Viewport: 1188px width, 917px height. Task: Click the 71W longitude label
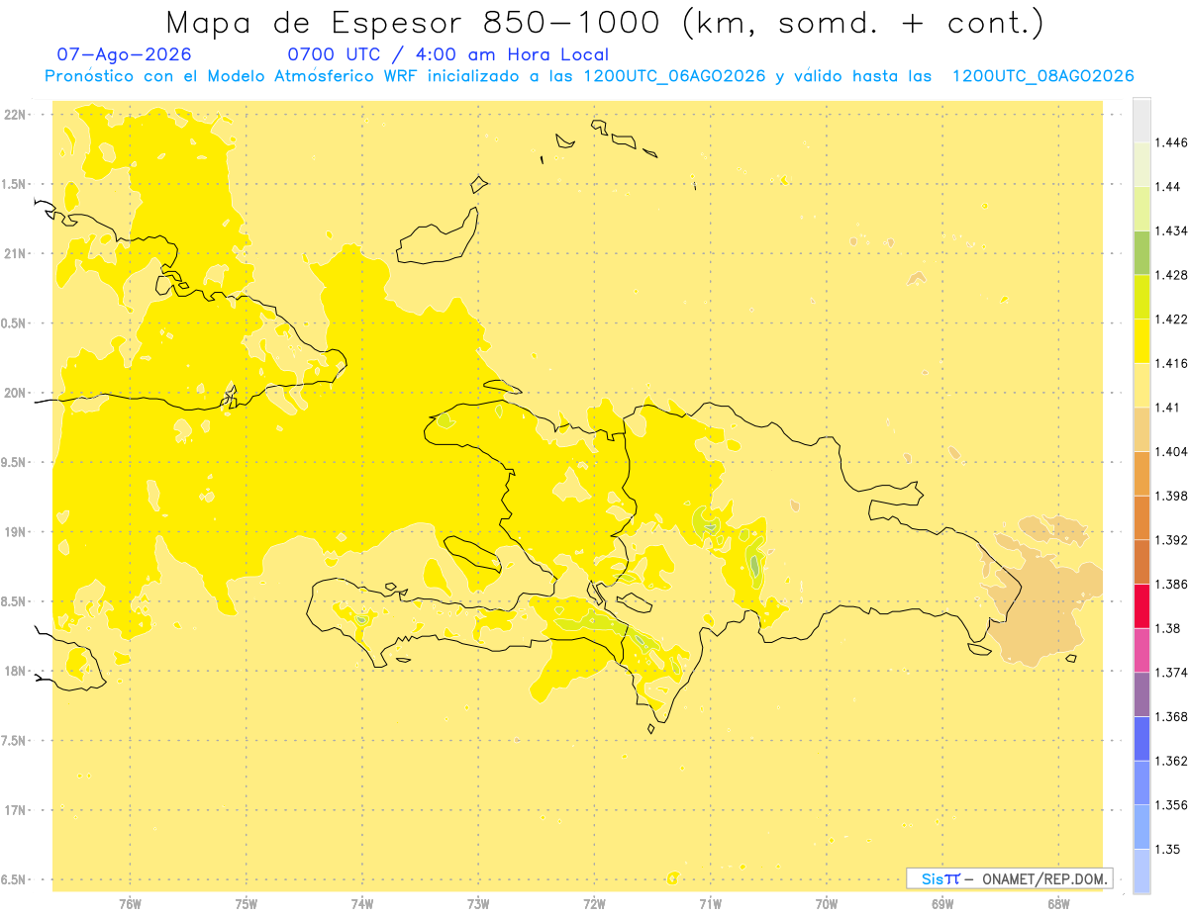click(x=710, y=903)
